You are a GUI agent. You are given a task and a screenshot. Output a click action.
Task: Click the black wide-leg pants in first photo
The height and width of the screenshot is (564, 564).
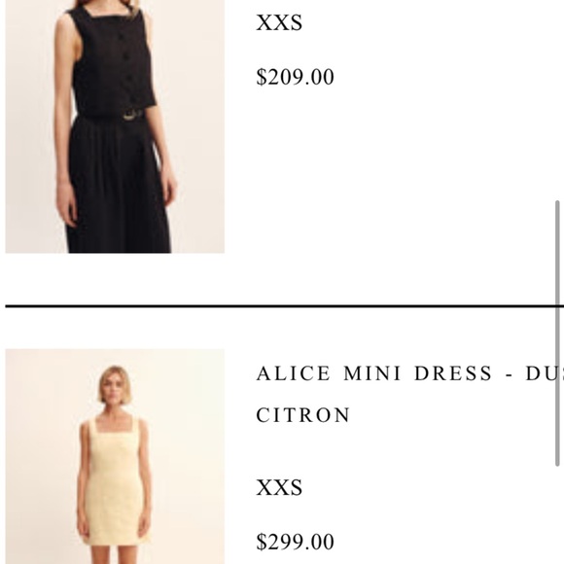click(x=117, y=184)
